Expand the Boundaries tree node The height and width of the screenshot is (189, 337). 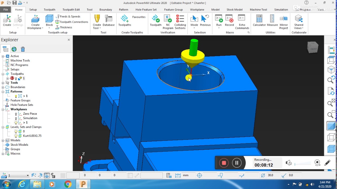tap(3, 87)
